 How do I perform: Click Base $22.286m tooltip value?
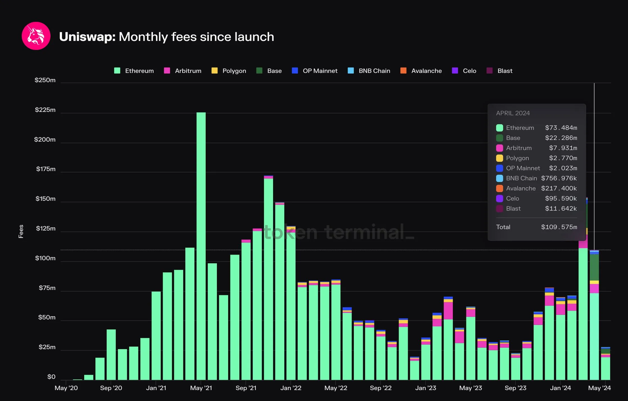(x=561, y=138)
